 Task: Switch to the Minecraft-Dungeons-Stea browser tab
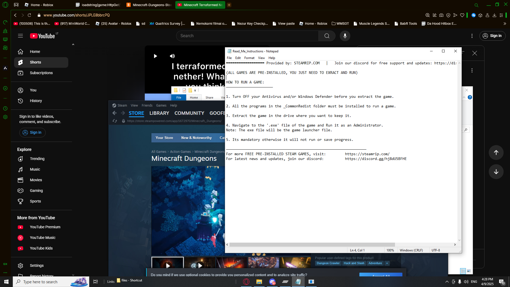pos(149,5)
